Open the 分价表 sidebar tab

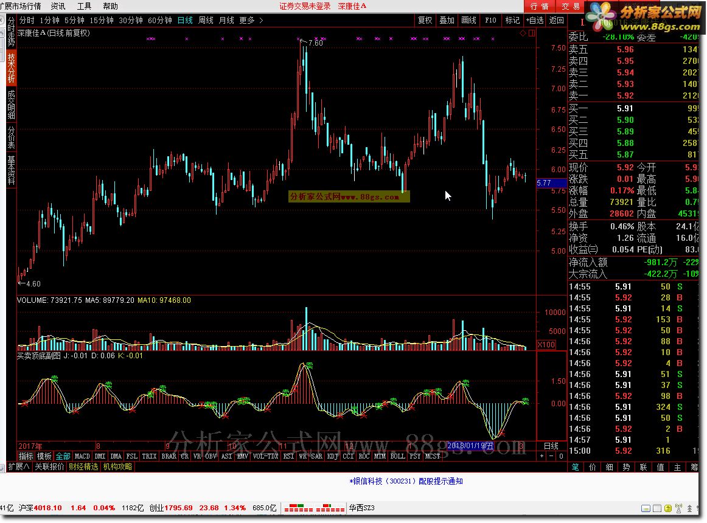pyautogui.click(x=12, y=137)
